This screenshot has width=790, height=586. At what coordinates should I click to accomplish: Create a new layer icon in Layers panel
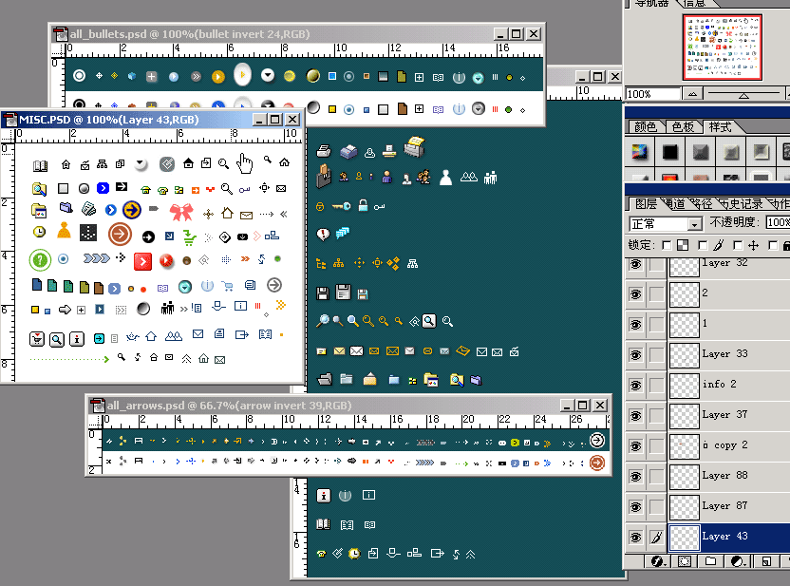point(766,561)
